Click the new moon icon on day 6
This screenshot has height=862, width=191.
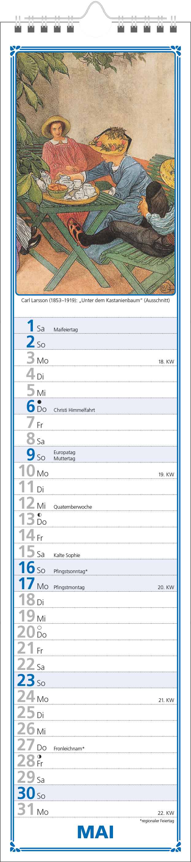39,402
